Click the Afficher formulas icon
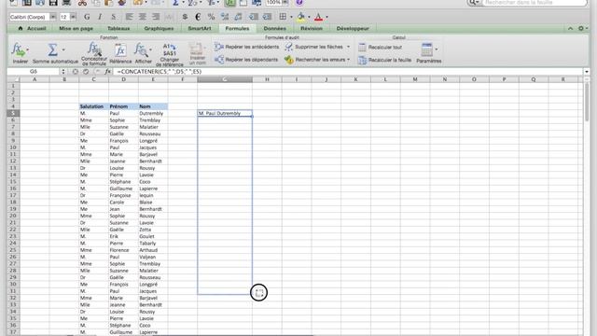 [x=141, y=49]
